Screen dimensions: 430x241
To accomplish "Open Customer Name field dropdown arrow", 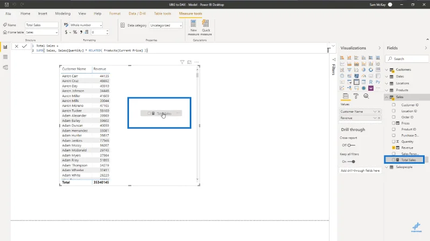I will [375, 112].
